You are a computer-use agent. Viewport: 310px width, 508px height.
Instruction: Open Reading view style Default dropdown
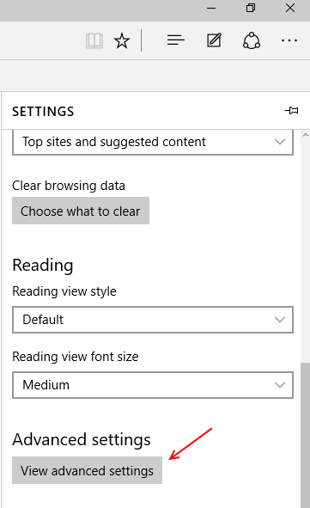[153, 320]
